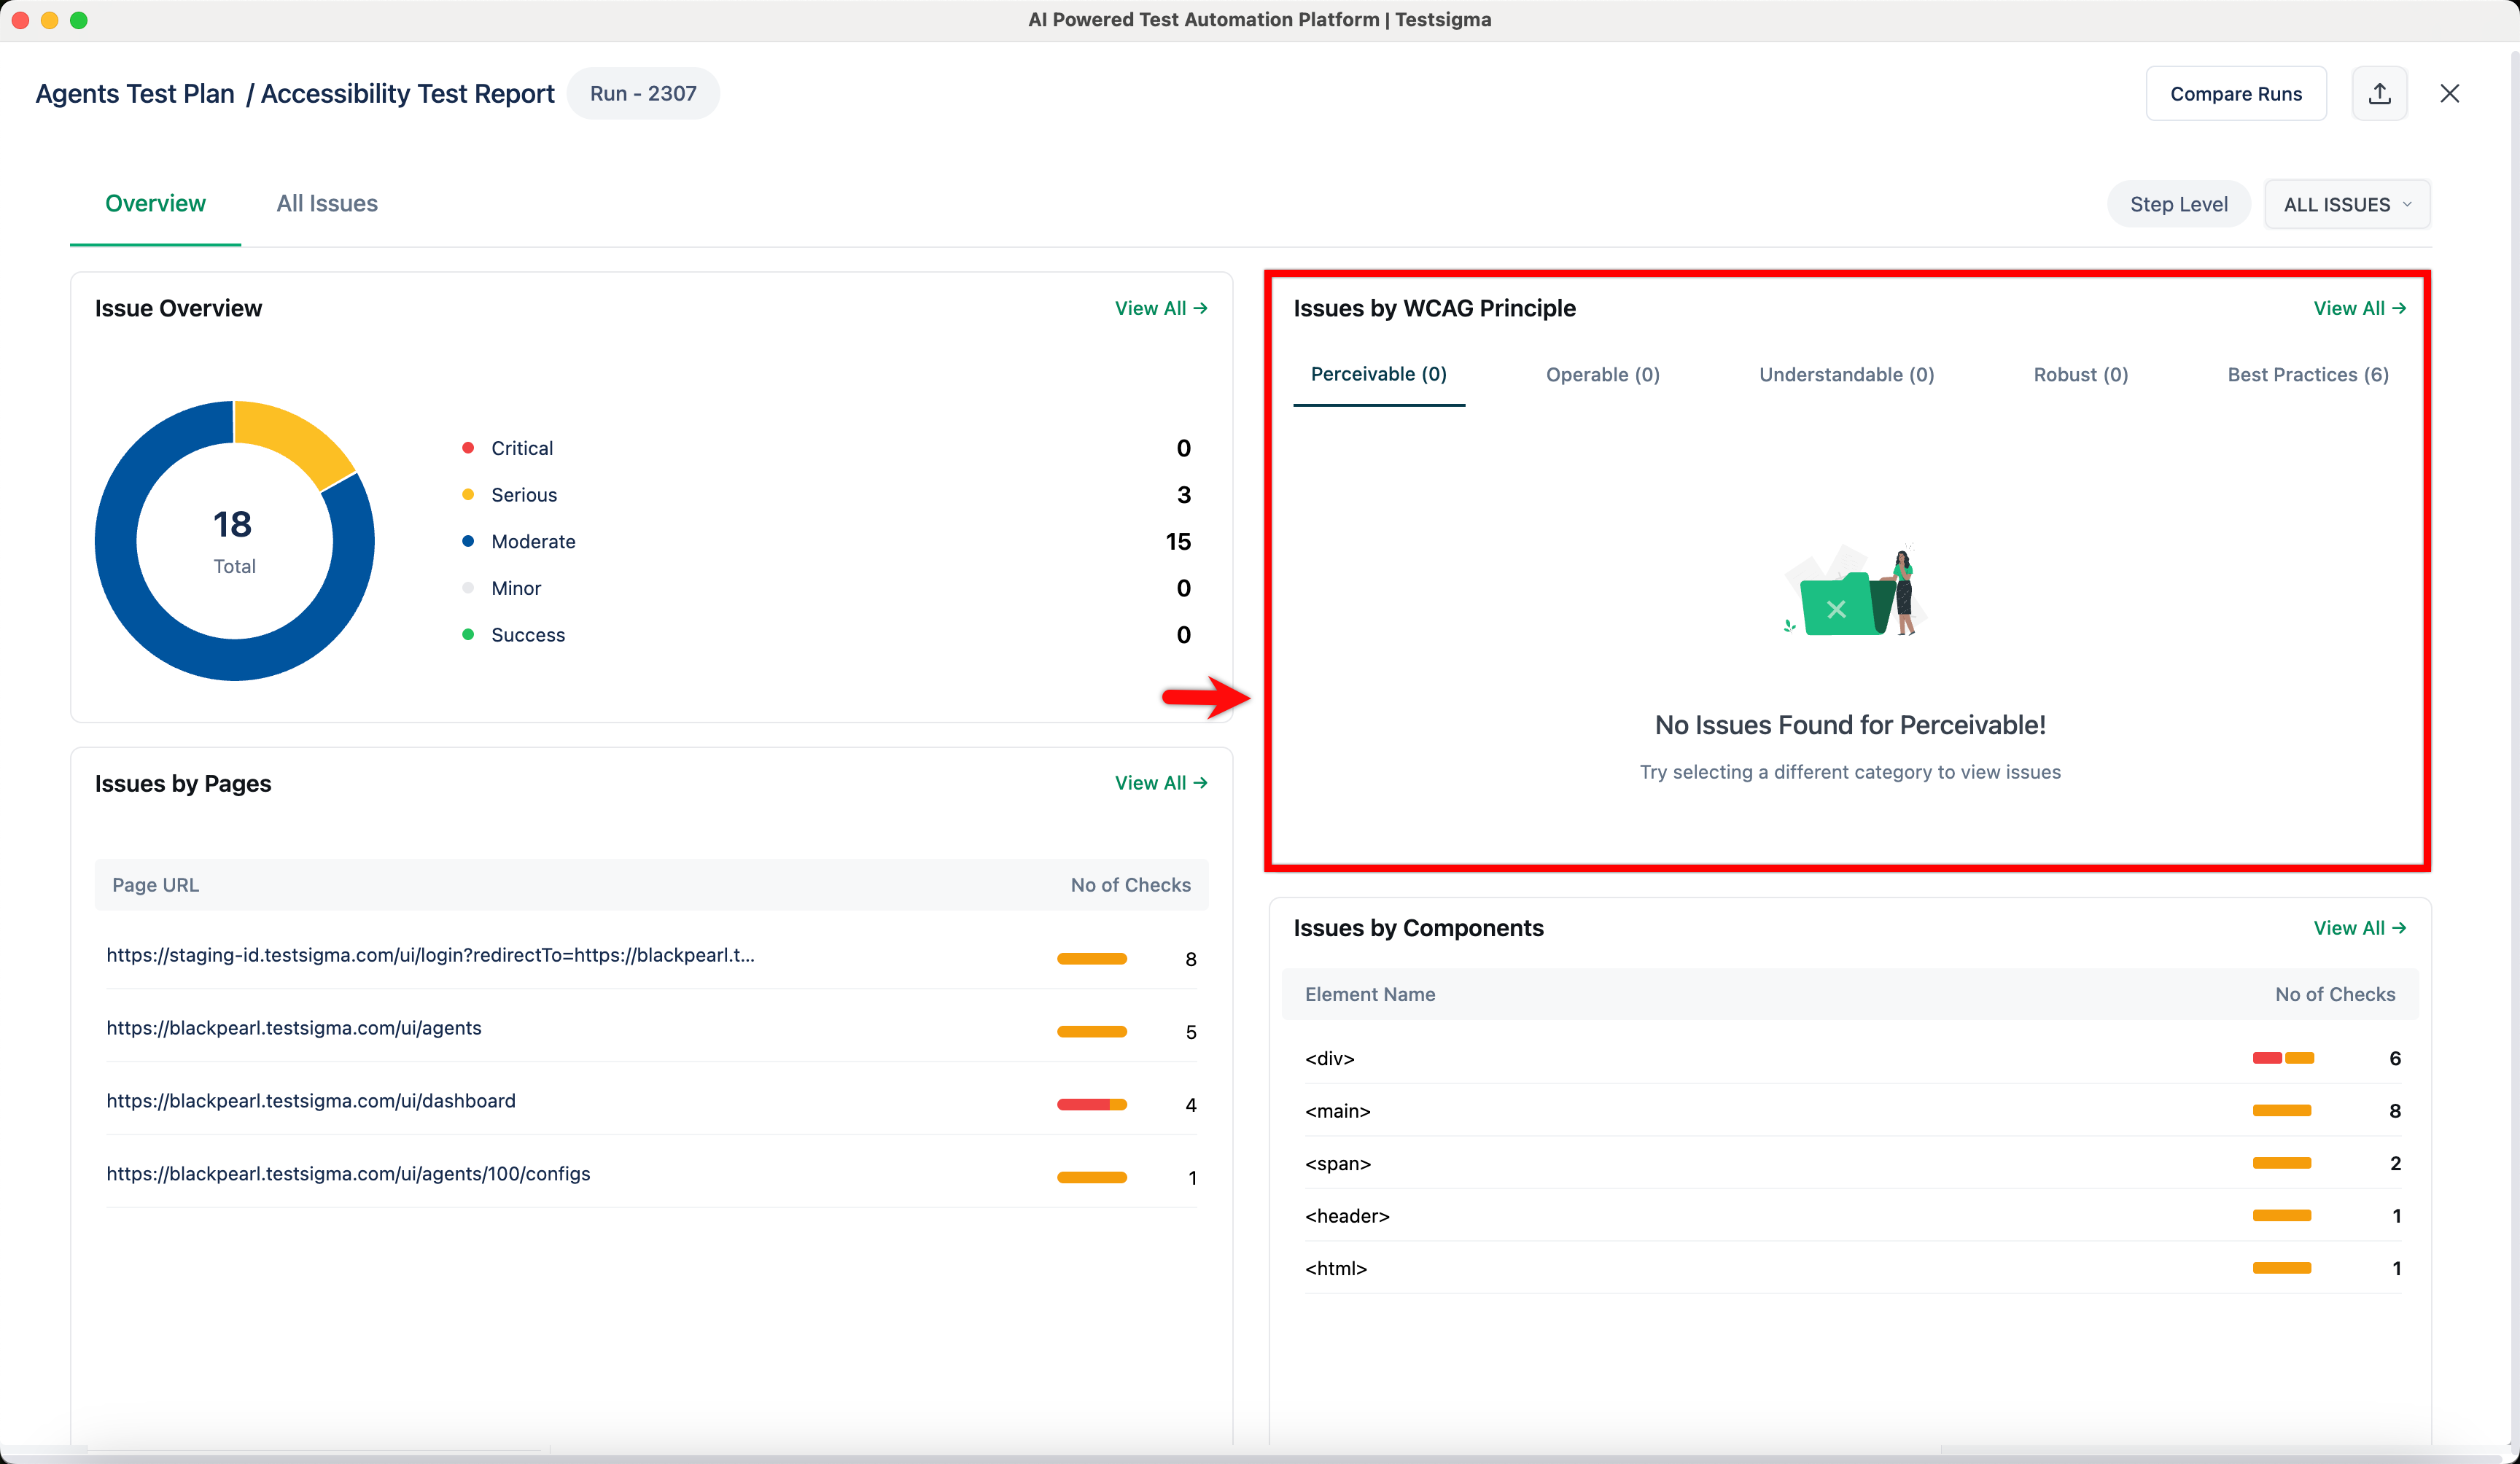Viewport: 2520px width, 1464px height.
Task: Toggle the Step Level option
Action: pos(2178,204)
